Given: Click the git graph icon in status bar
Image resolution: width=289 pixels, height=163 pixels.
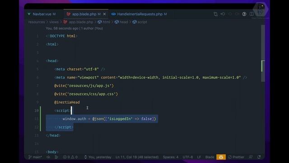Looking at the screenshot, I should pyautogui.click(x=56, y=157).
